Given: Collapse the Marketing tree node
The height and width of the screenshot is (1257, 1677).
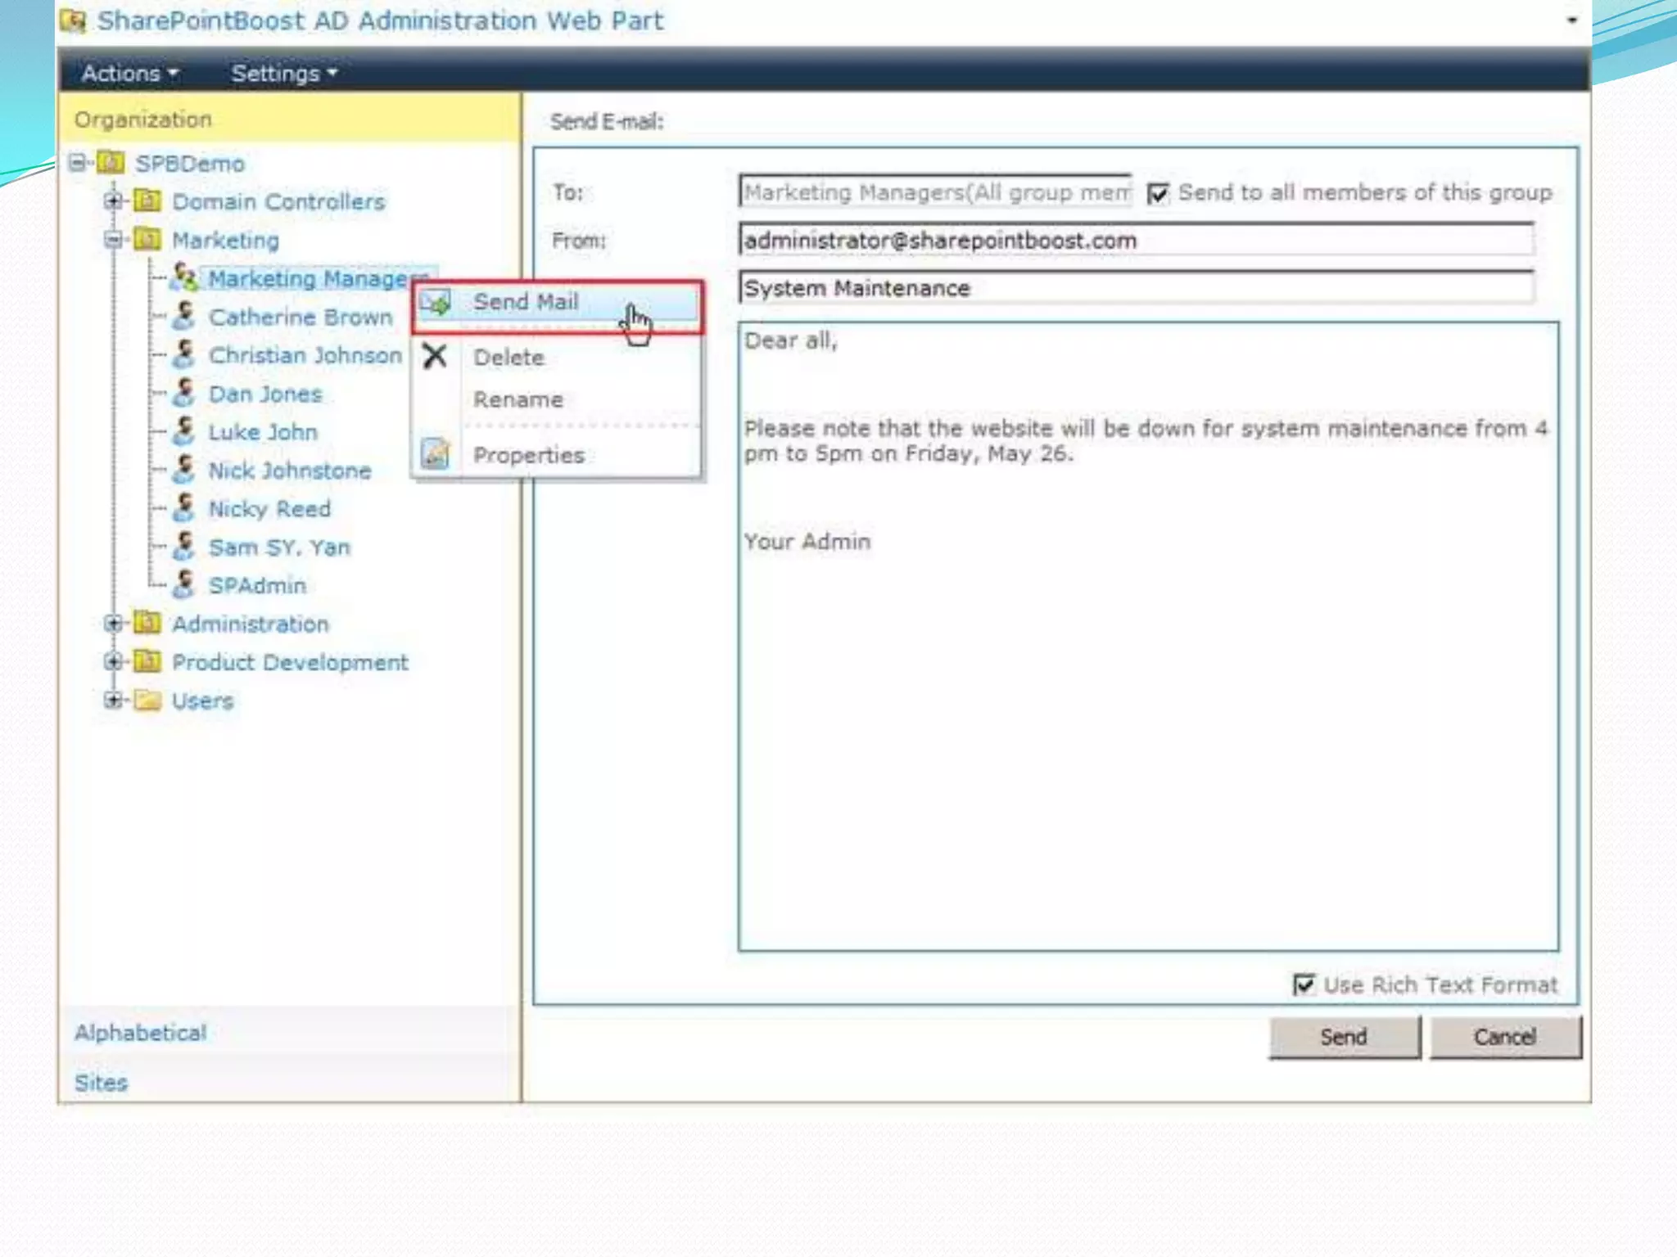Looking at the screenshot, I should 113,240.
